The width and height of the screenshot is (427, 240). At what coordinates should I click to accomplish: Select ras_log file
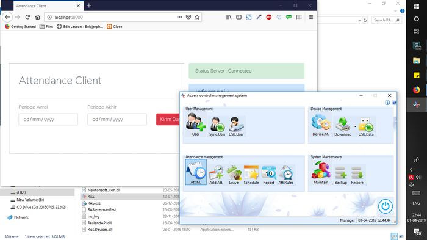(93, 216)
